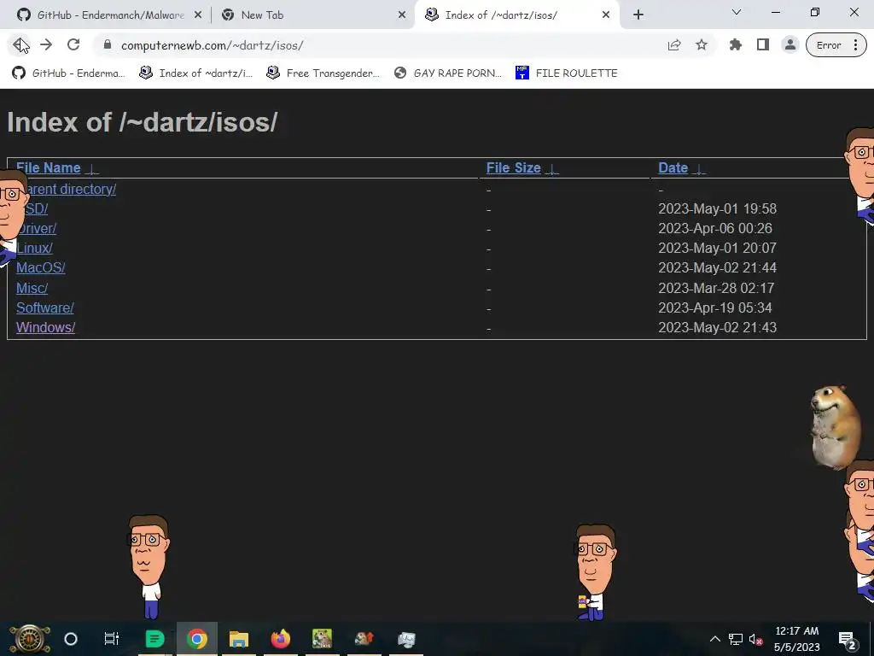Open the clock showing 12:17 AM

[x=797, y=639]
